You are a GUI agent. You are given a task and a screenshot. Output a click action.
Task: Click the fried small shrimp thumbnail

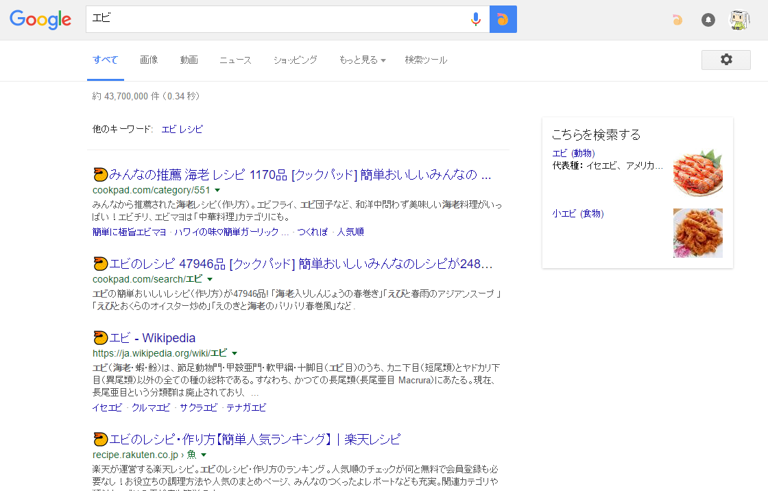[x=698, y=233]
